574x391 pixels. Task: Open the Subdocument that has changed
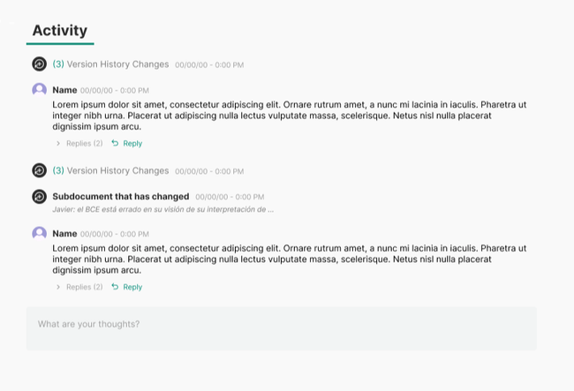[x=121, y=196]
